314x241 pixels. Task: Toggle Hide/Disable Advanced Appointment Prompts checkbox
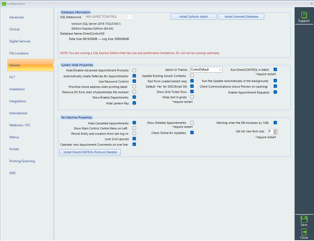(134, 71)
